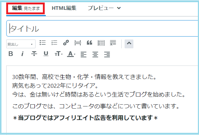Open the 見出し heading dropdown

(21, 44)
